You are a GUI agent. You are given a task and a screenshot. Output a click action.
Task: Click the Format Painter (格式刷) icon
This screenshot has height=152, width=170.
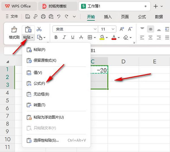[14, 29]
